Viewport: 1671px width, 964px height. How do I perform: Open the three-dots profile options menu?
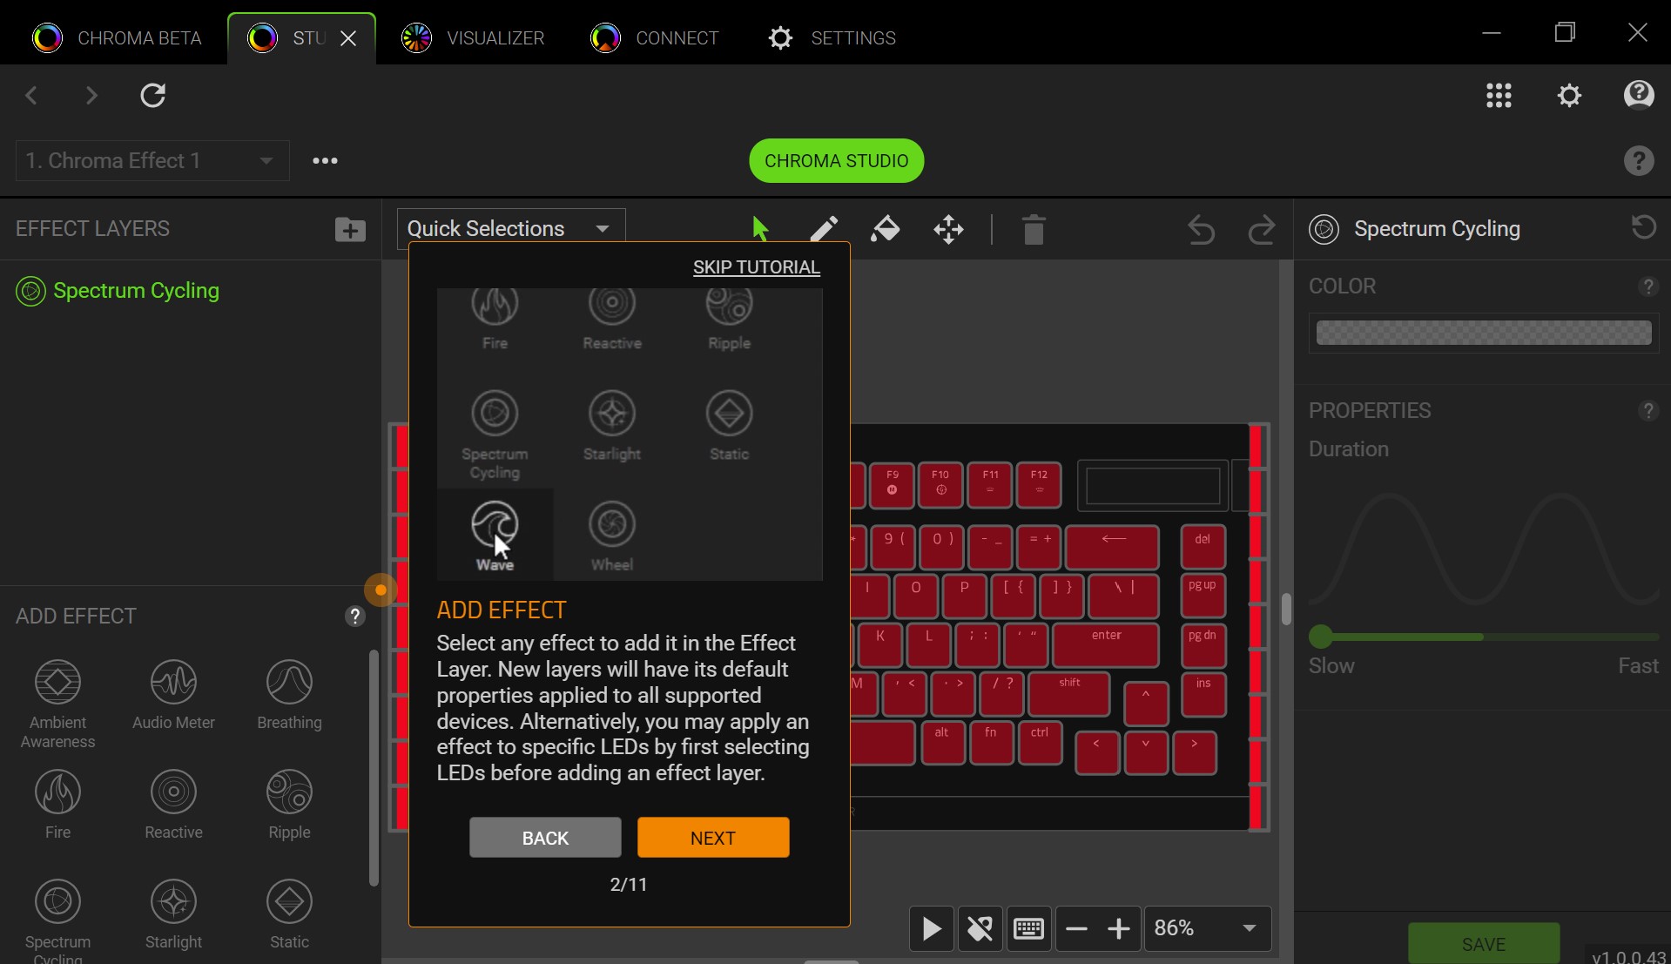point(325,160)
